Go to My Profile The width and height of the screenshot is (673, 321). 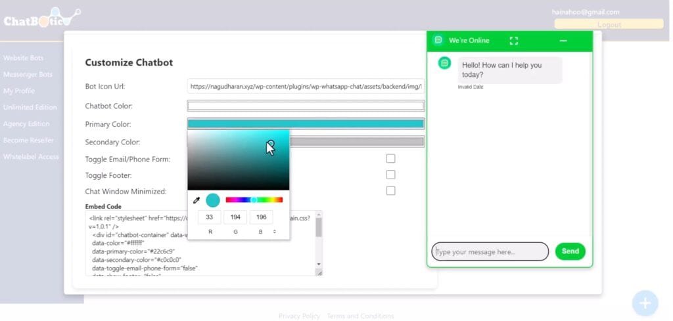click(x=19, y=91)
